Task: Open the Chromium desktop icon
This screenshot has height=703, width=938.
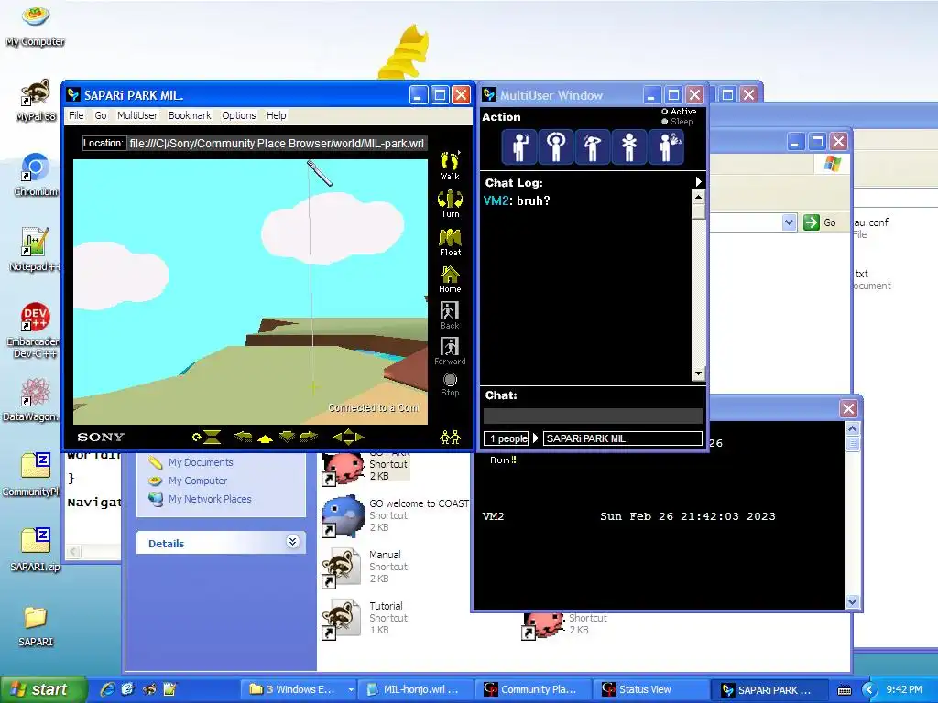Action: pyautogui.click(x=36, y=175)
